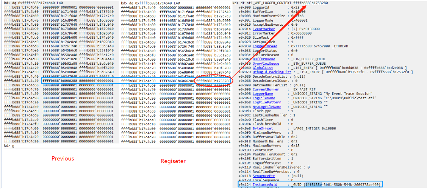
Task: Select the ClockType field row
Action: point(266,111)
